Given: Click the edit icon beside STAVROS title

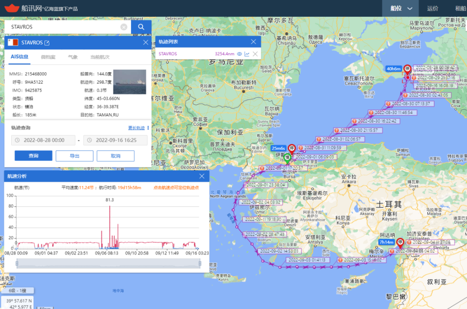Looking at the screenshot, I should (47, 43).
